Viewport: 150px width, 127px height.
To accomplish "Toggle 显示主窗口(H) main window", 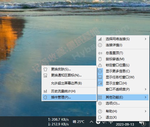I will [123, 83].
